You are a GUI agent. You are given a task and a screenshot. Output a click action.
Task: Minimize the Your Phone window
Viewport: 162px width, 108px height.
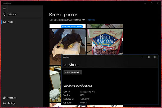[145, 3]
